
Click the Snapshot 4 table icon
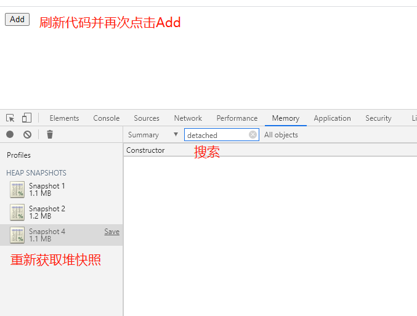(x=17, y=235)
